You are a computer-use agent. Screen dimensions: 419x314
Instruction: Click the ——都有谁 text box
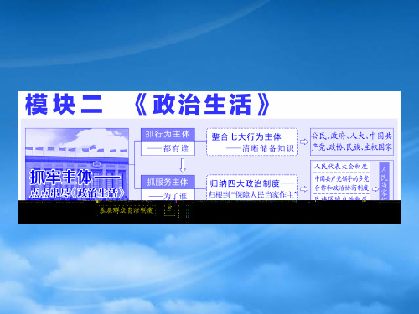[168, 148]
